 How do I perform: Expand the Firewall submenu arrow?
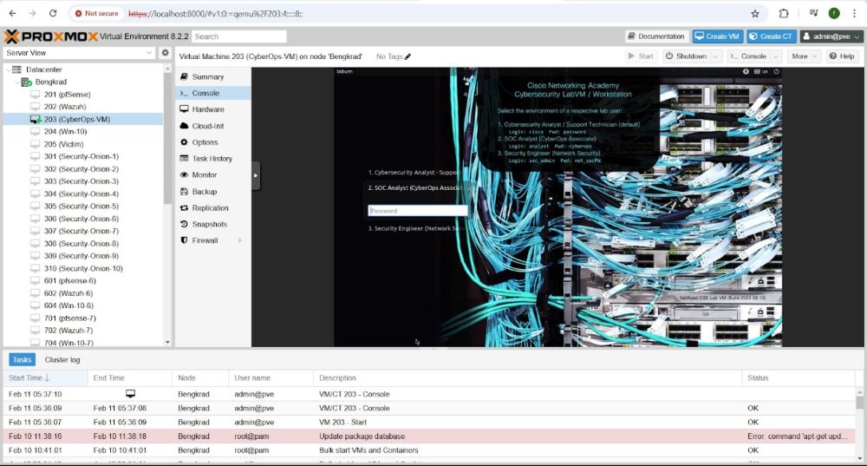[240, 240]
